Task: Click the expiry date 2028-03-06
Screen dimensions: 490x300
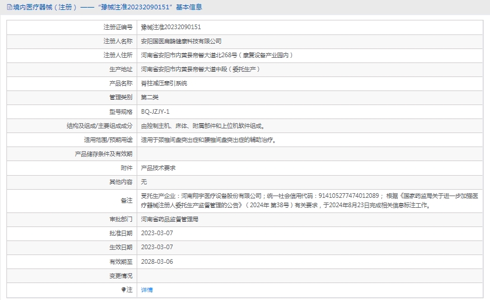Action: [157, 261]
